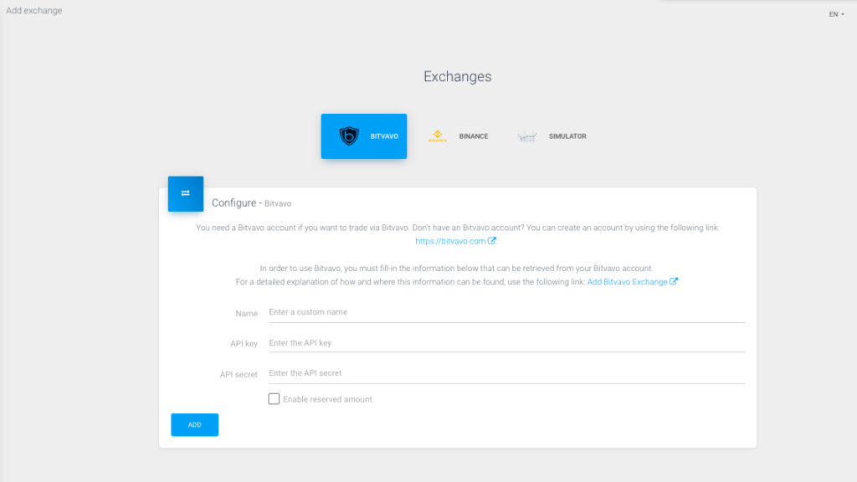Image resolution: width=857 pixels, height=482 pixels.
Task: Click the Bitvavo shield logo icon
Action: click(x=349, y=136)
